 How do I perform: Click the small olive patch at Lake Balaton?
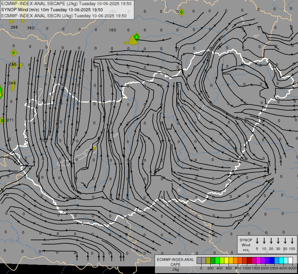point(94,148)
